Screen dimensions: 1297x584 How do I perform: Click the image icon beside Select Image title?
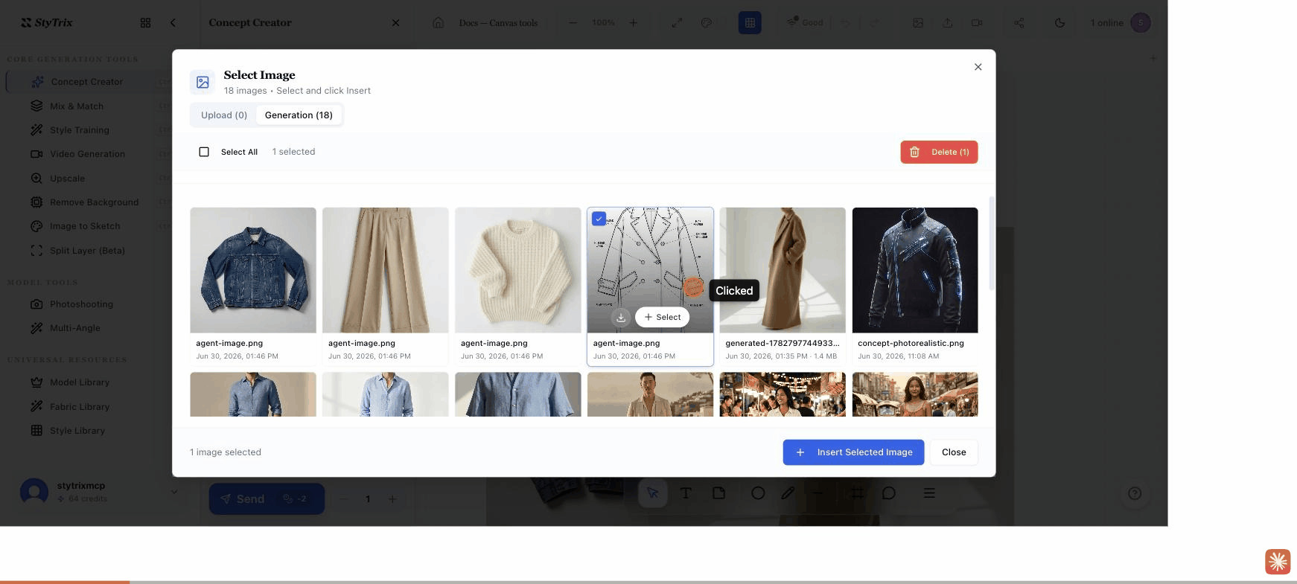(203, 83)
